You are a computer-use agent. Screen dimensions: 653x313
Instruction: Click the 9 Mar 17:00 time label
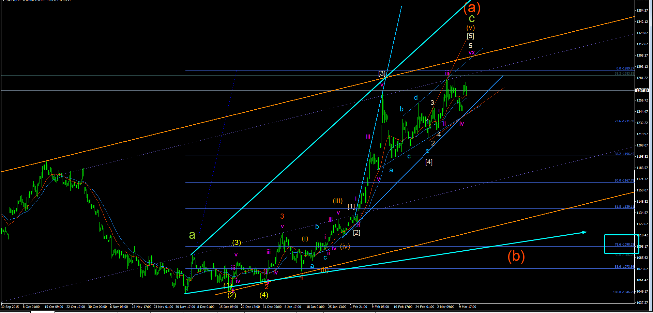(x=468, y=307)
